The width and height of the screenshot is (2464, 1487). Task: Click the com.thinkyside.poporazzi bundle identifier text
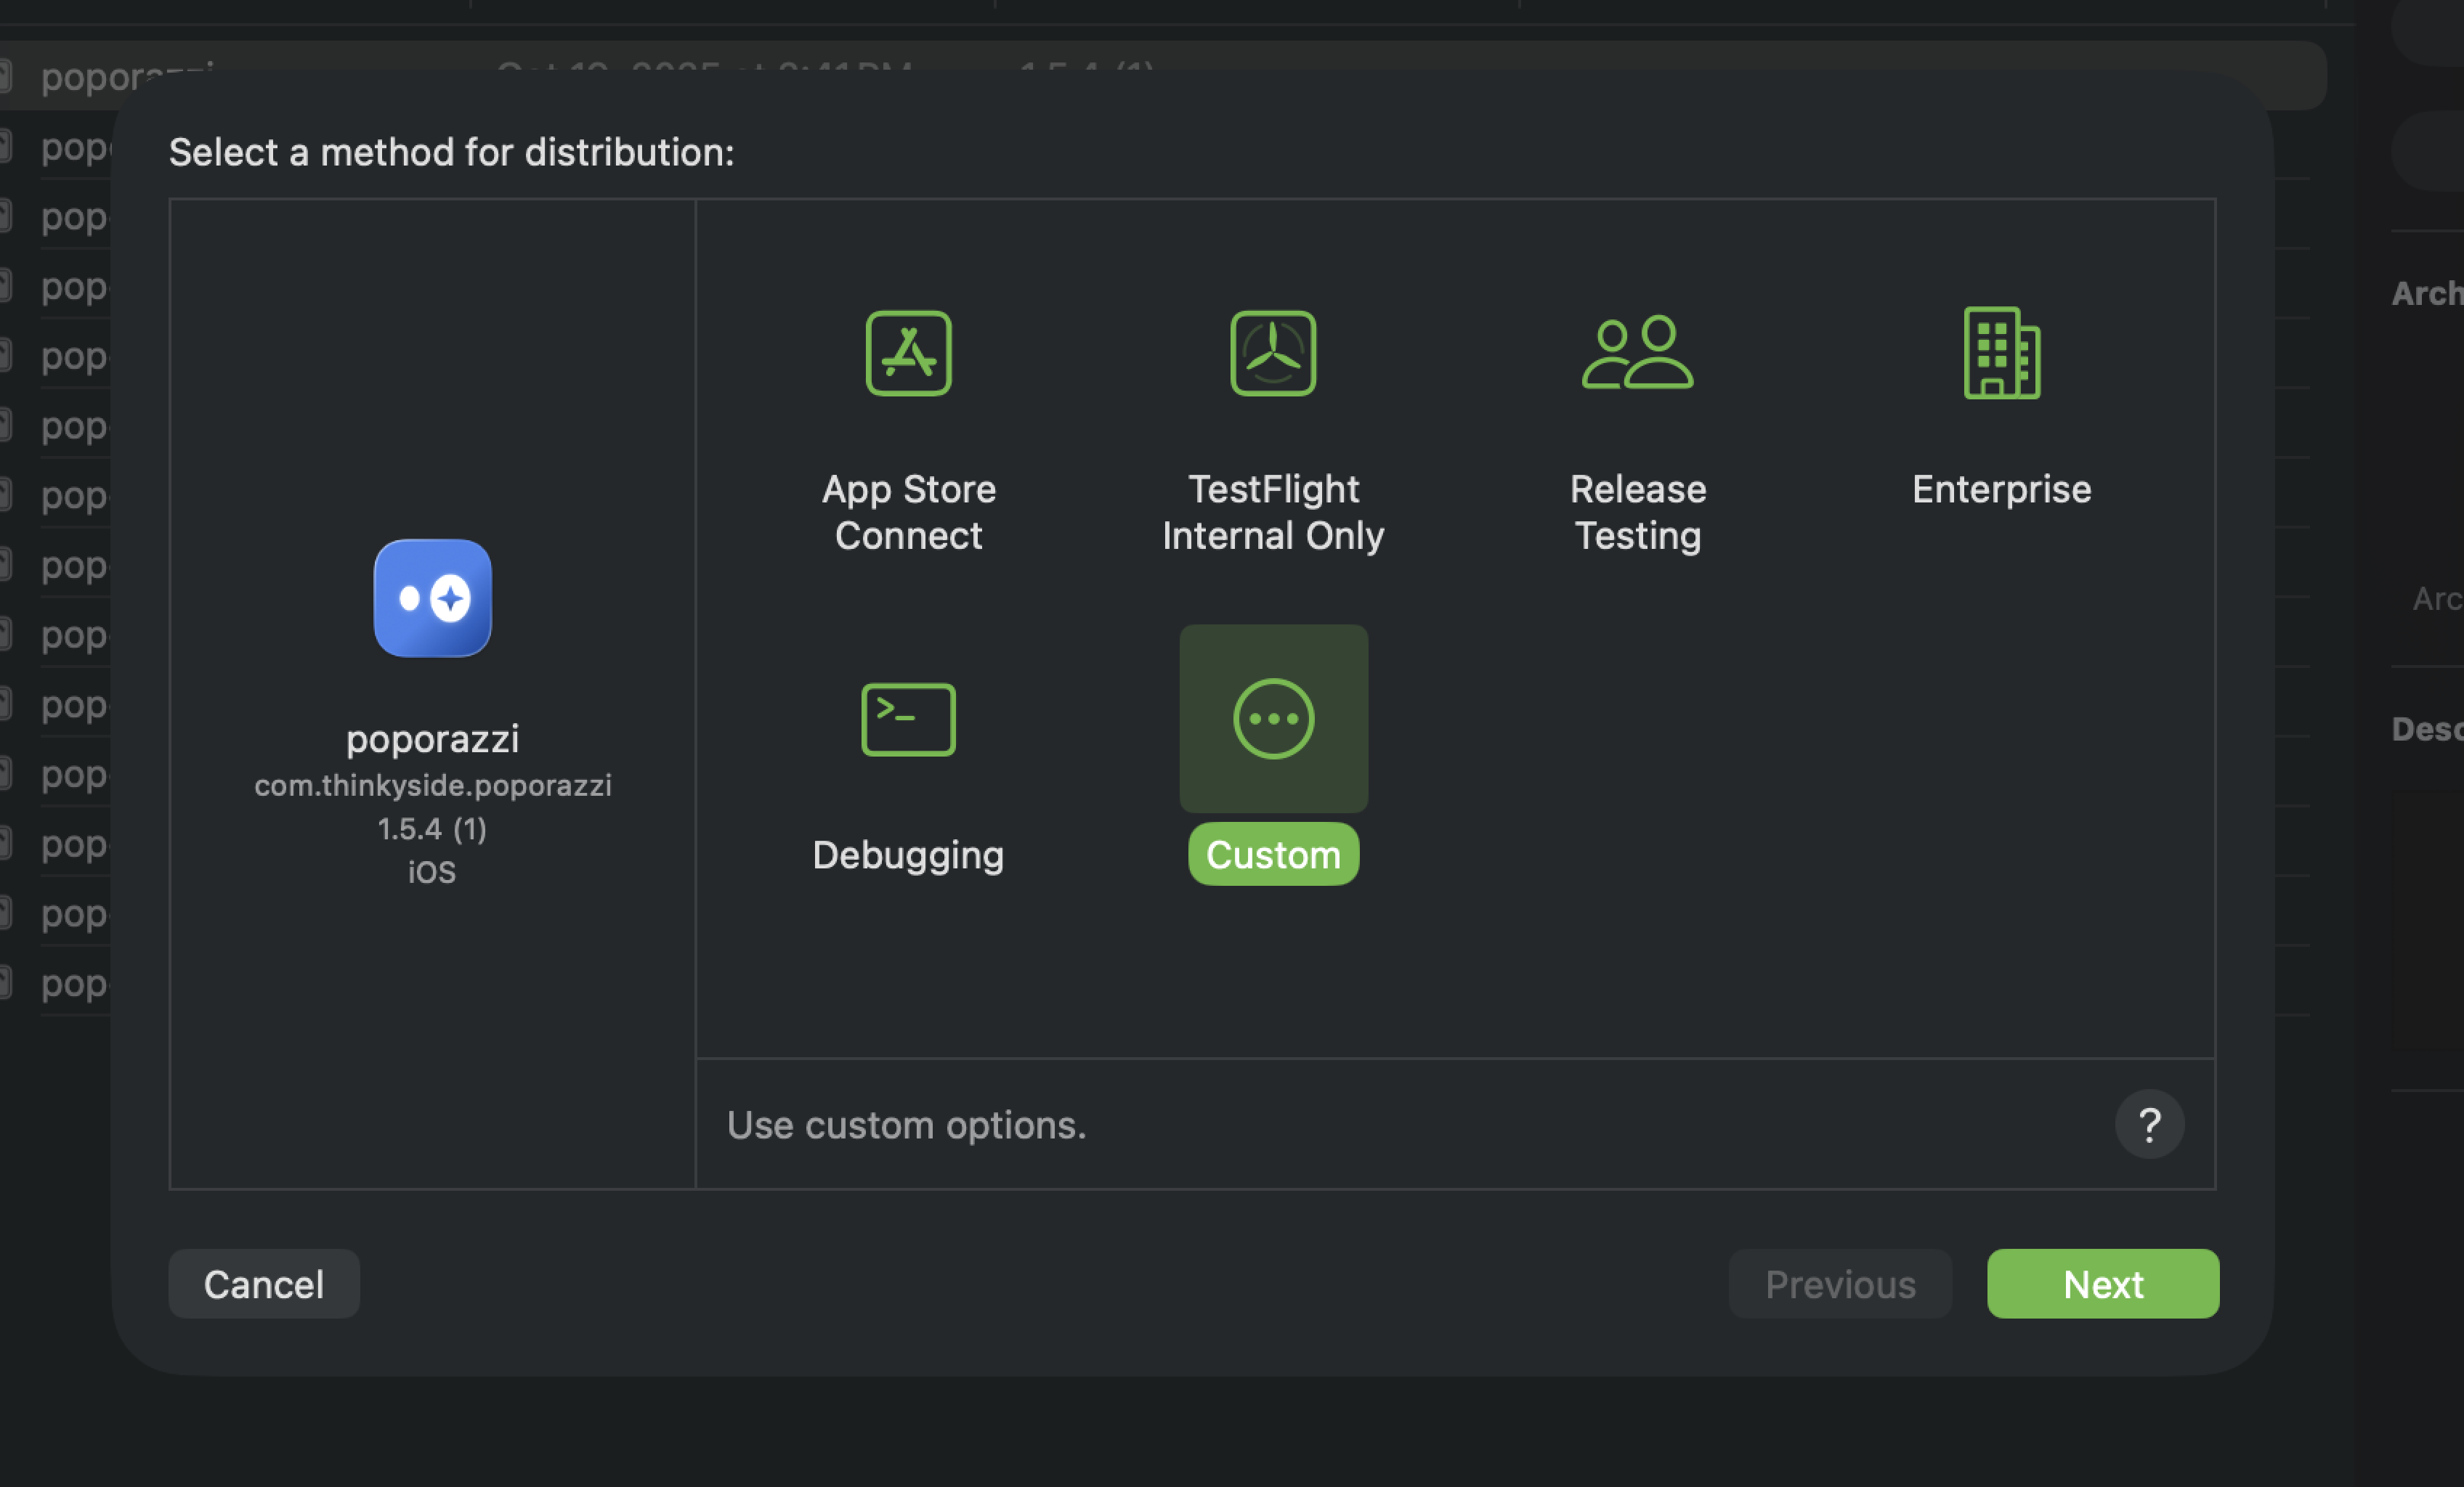432,786
